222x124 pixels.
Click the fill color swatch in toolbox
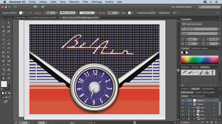4,84
